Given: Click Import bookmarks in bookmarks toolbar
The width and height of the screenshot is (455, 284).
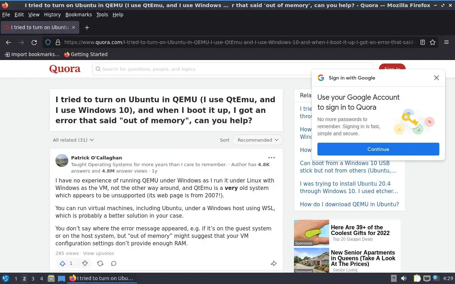Looking at the screenshot, I should [32, 54].
